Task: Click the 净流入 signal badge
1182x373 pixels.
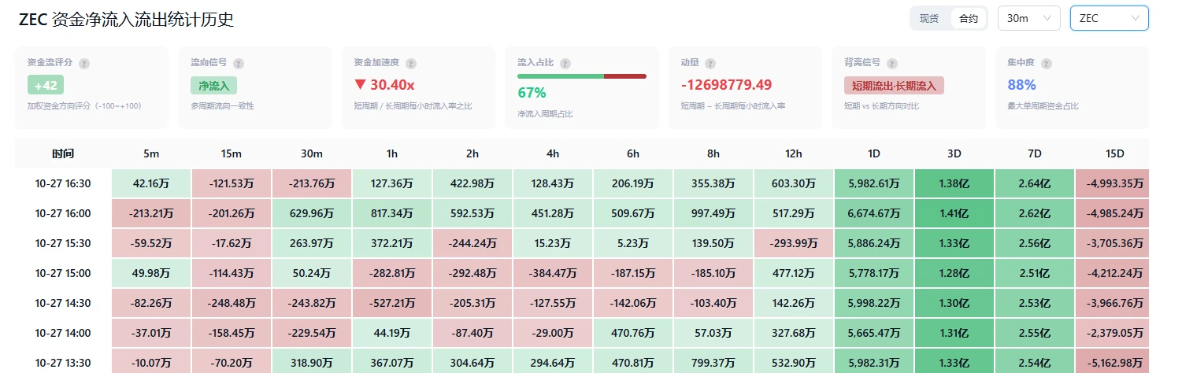Action: (x=214, y=85)
